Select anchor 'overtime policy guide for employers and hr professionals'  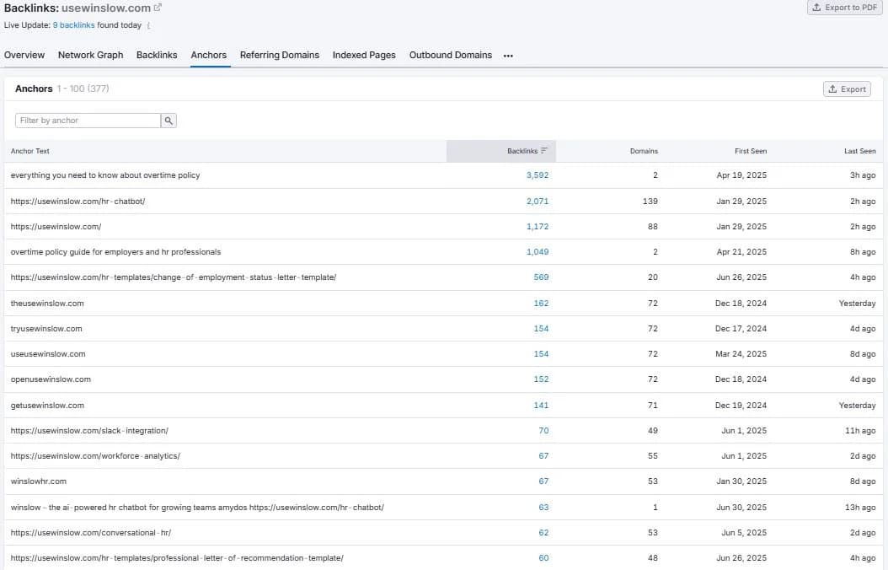(x=115, y=251)
